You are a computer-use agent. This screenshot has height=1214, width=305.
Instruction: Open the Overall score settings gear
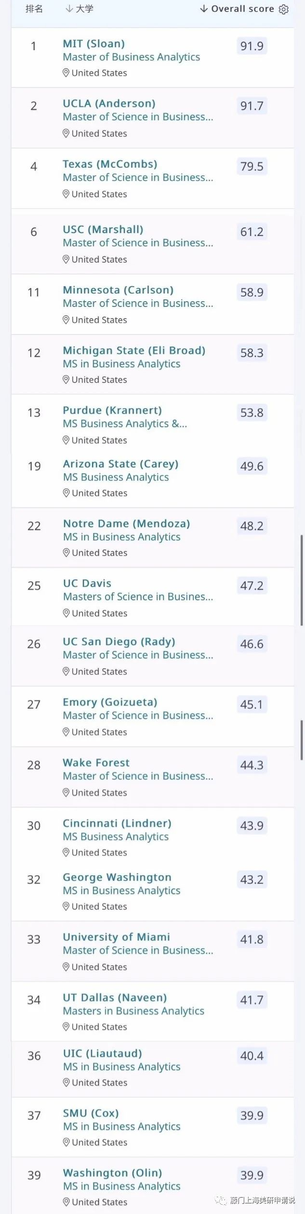(x=284, y=9)
